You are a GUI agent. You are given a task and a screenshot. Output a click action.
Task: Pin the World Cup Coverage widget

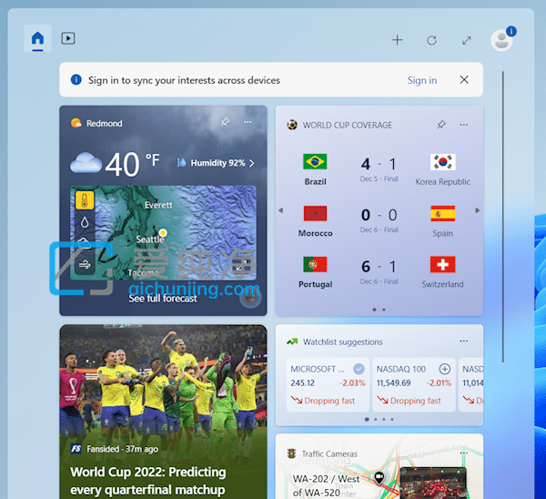(x=441, y=125)
